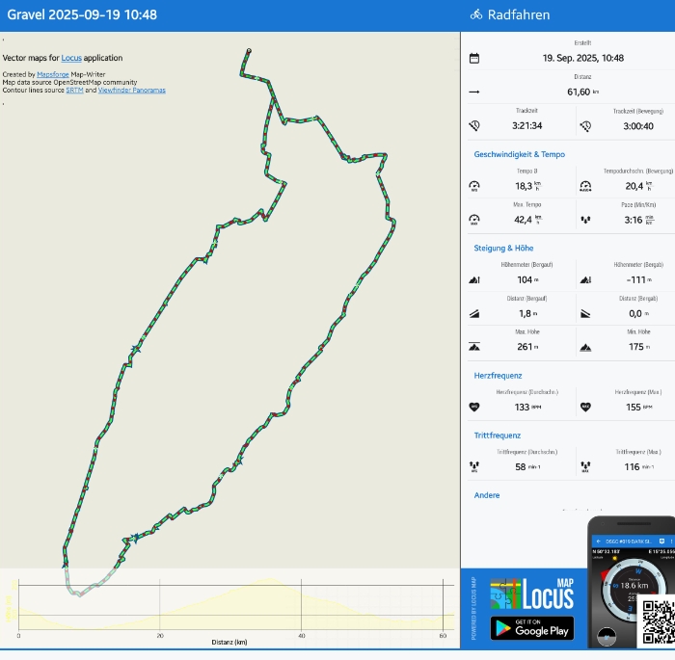Click the speedometer icon beside Max. Tempo 42,4

coord(473,219)
